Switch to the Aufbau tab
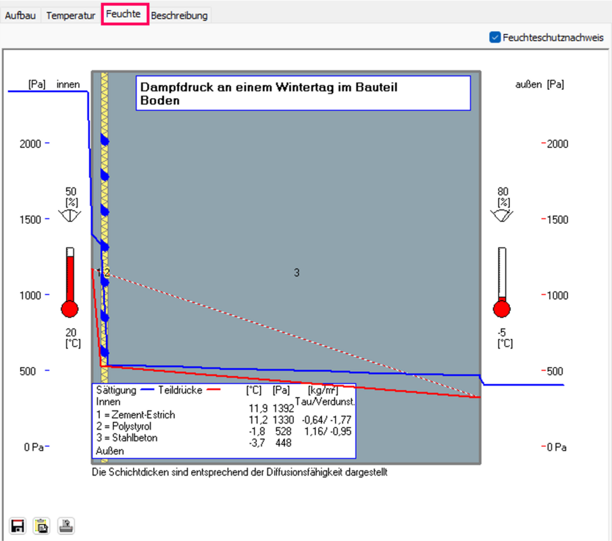This screenshot has height=541, width=612. [x=22, y=16]
